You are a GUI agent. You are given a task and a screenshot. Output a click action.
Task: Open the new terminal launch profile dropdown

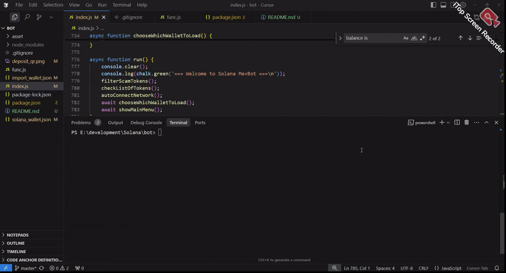(x=448, y=122)
